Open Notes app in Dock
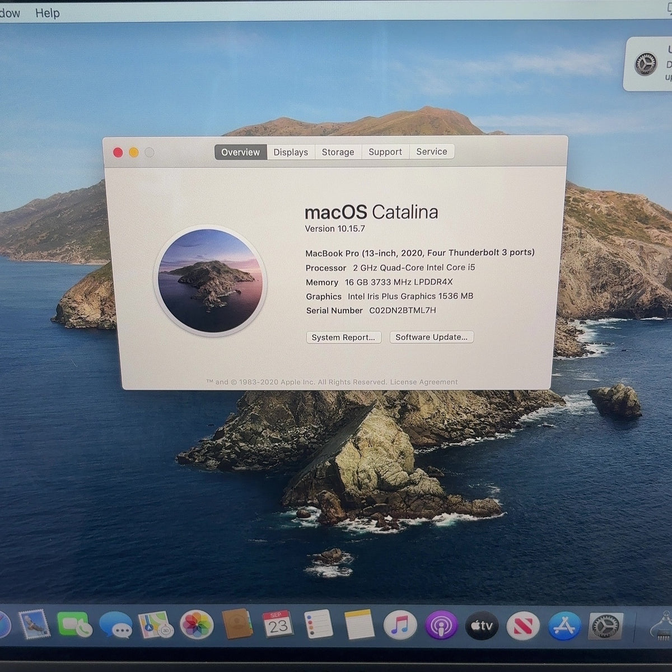The height and width of the screenshot is (672, 672). (x=360, y=625)
